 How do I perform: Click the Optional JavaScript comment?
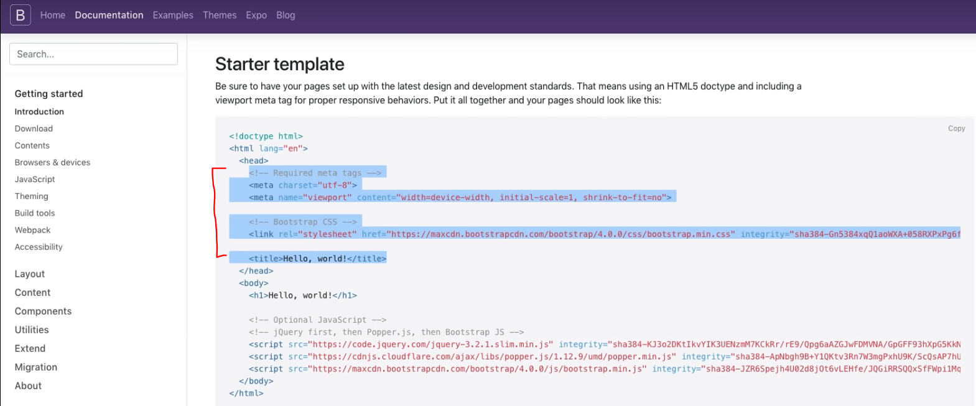tap(317, 320)
